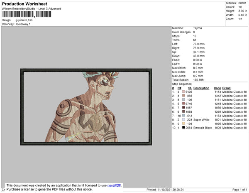Viewport: 249px width, 193px height.
Task: Click the swatch for stop 3, code 1151
Action: pyautogui.click(x=183, y=99)
